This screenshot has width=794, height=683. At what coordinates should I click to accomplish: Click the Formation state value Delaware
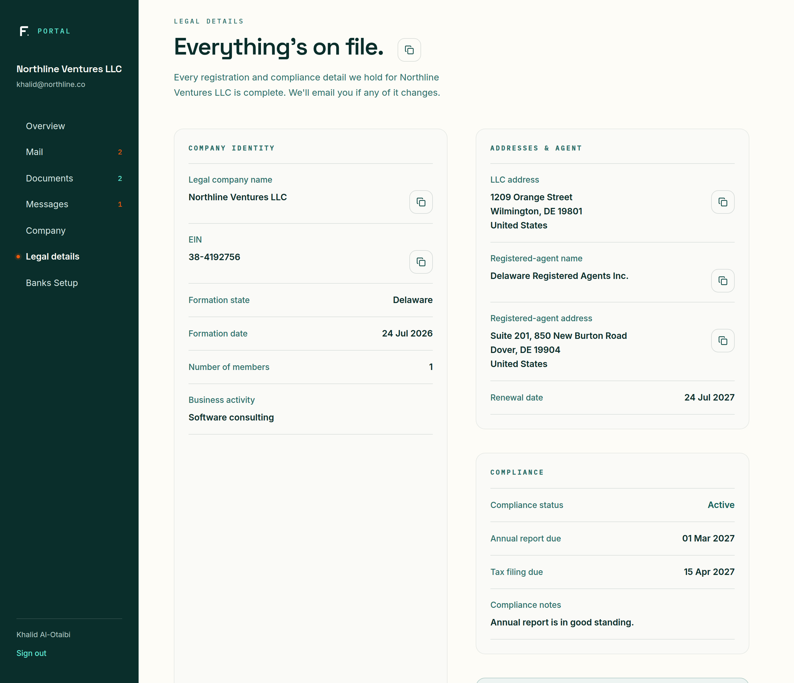(x=413, y=300)
